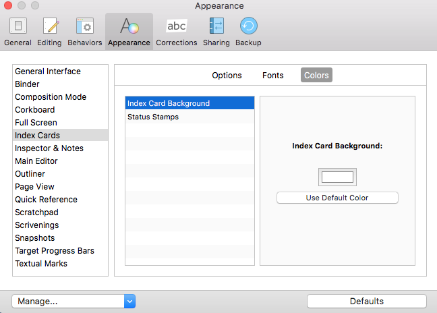Select the Appearance preferences pane
The image size is (437, 313).
[x=129, y=32]
